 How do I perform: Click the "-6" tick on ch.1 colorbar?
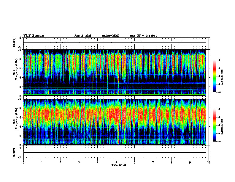[219, 60]
